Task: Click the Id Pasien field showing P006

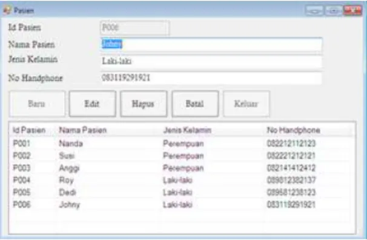Action: [134, 28]
